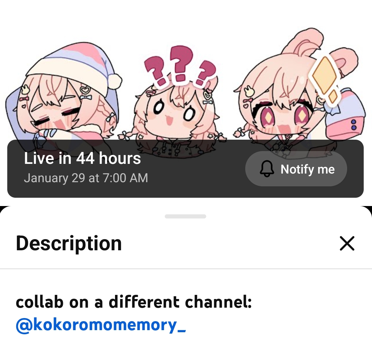Tap the sleeping character in nightcap

click(64, 95)
